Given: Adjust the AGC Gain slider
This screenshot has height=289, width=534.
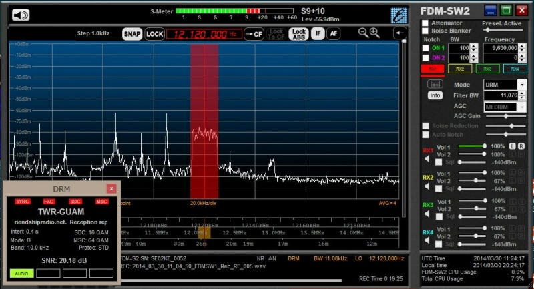Looking at the screenshot, I should (x=506, y=116).
